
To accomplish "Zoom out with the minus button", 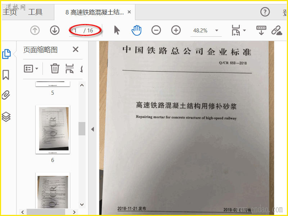I will [x=156, y=30].
